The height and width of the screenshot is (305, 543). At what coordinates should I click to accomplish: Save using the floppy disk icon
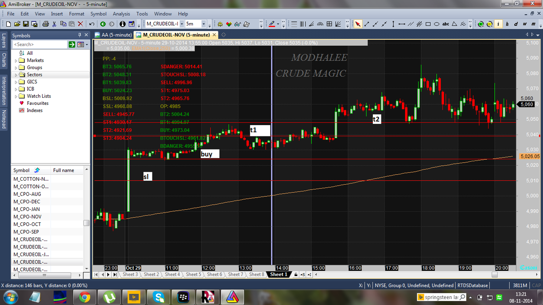point(26,24)
